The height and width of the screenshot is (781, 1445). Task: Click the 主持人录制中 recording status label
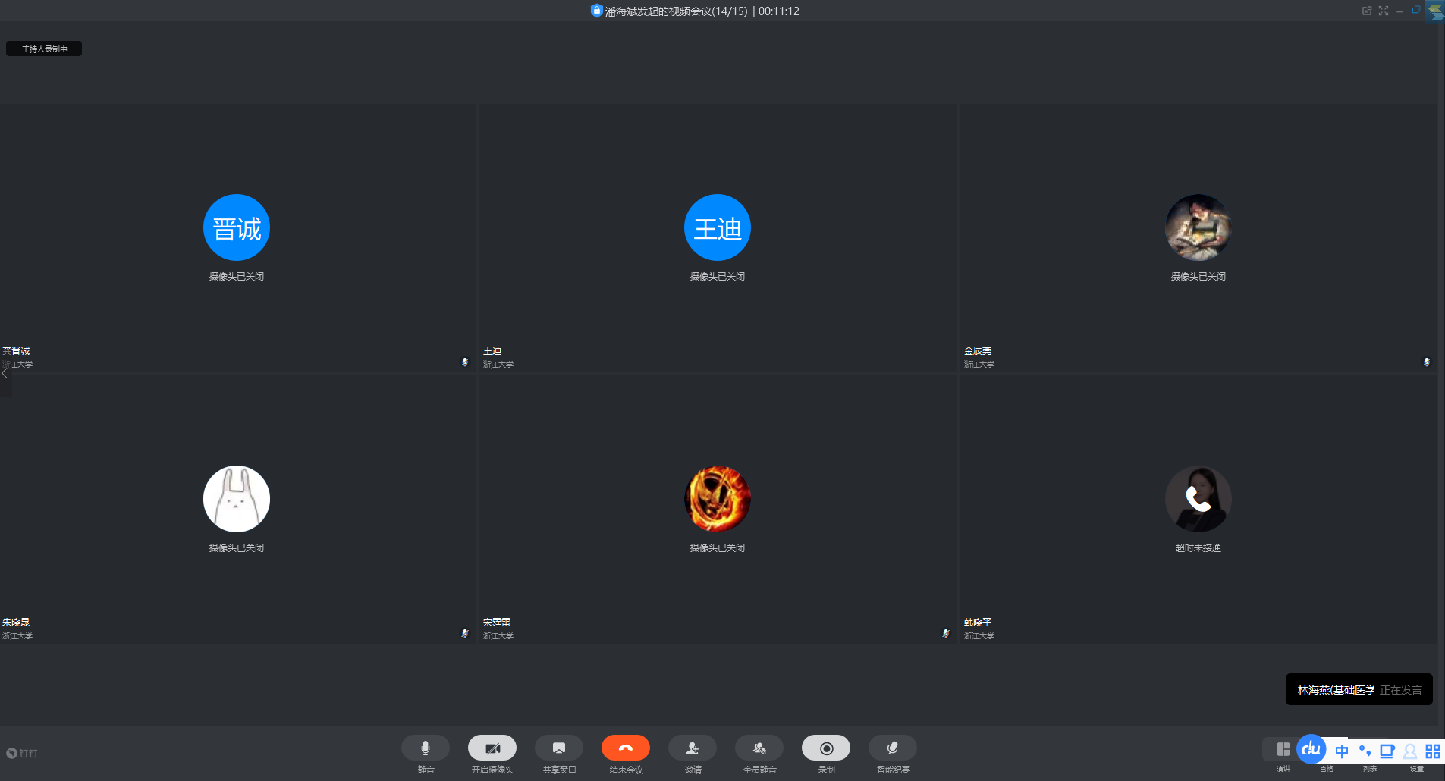(44, 49)
